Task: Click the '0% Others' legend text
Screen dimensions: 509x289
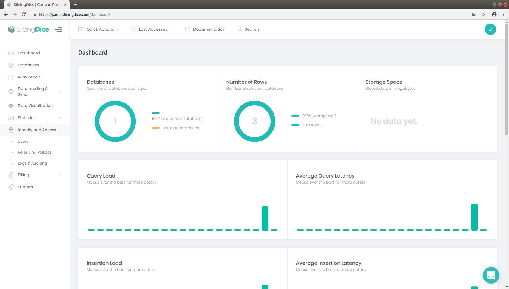Action: (x=312, y=125)
